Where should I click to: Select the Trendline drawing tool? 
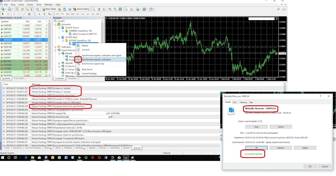[x=24, y=14]
